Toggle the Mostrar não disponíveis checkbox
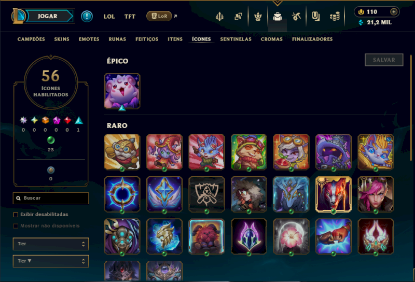 pyautogui.click(x=16, y=226)
